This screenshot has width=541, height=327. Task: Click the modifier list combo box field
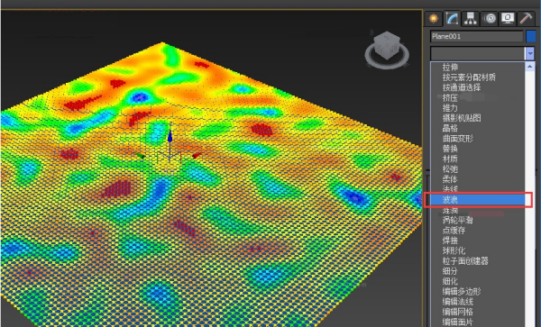(478, 53)
